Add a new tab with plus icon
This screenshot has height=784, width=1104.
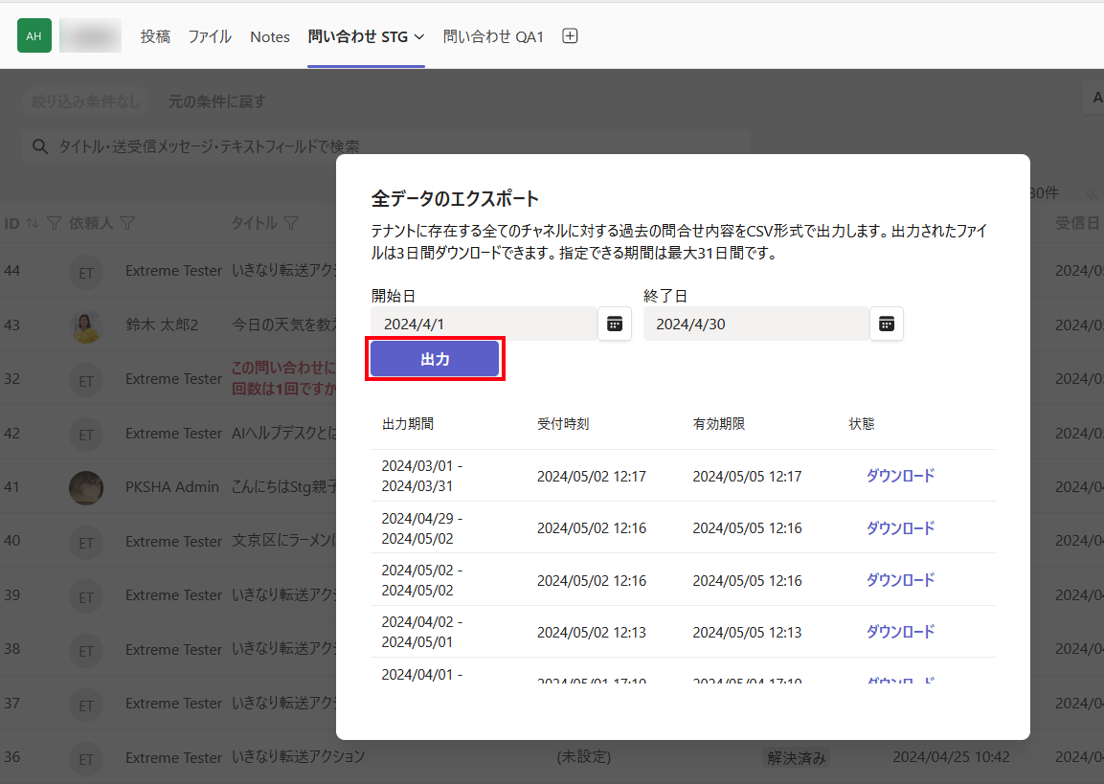click(x=570, y=35)
